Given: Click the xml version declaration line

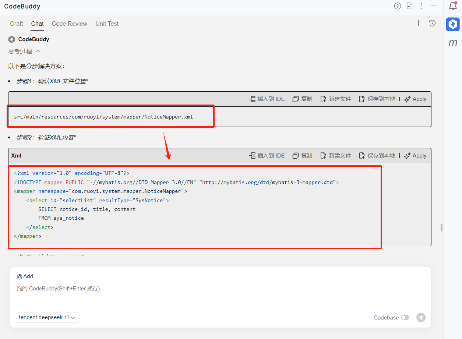Looking at the screenshot, I should [x=72, y=173].
